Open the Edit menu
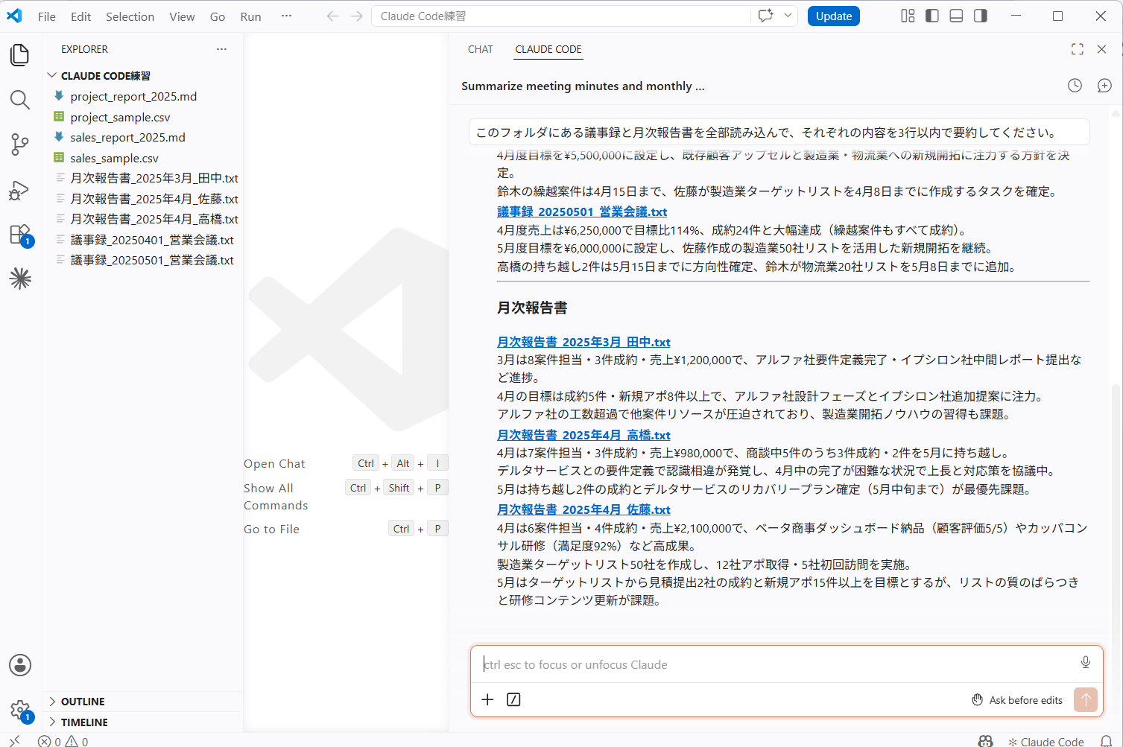Image resolution: width=1123 pixels, height=747 pixels. [80, 16]
